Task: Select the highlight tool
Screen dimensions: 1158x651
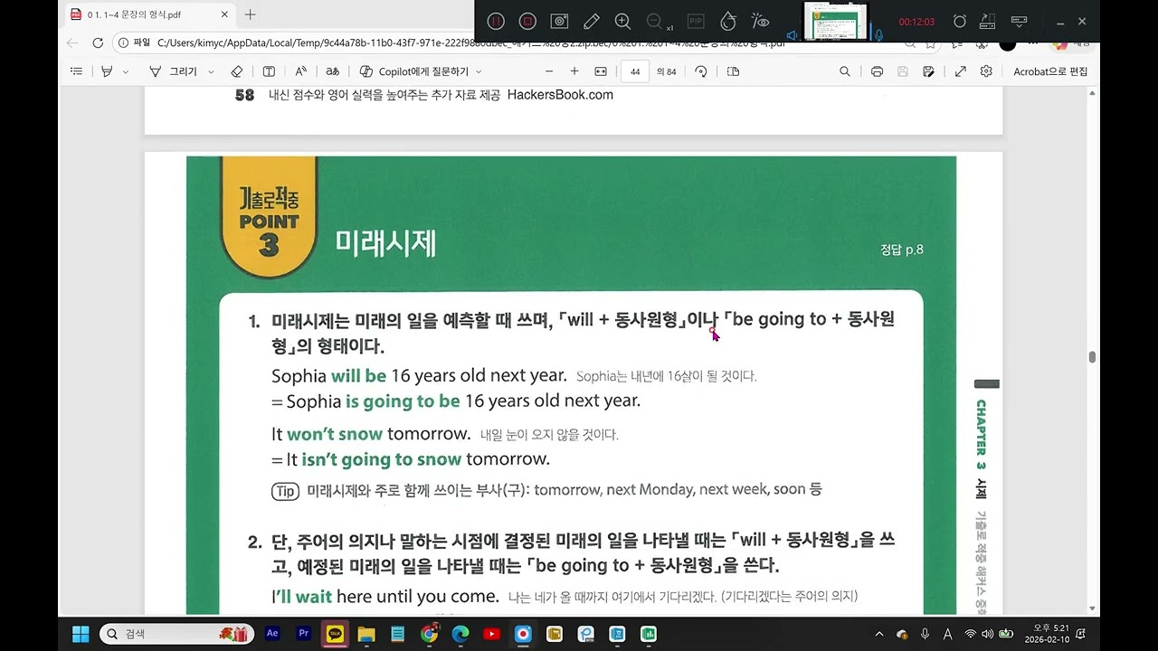Action: pyautogui.click(x=107, y=71)
